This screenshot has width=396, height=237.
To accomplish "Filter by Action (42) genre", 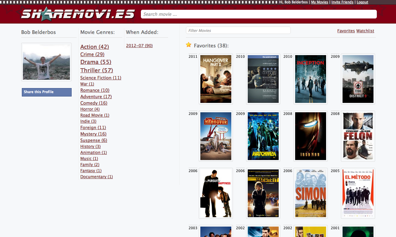I will click(x=95, y=47).
